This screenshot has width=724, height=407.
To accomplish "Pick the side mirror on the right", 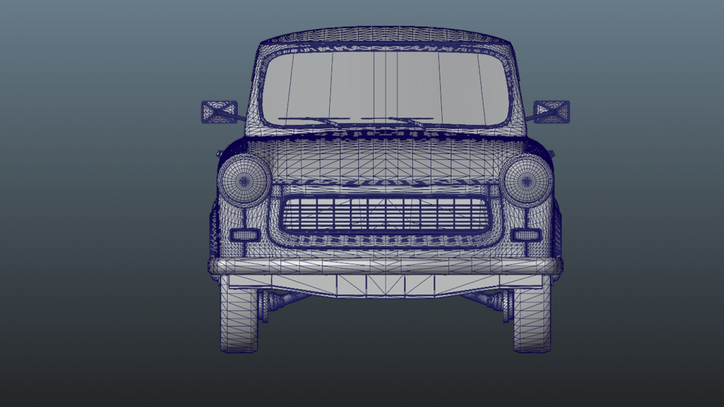I will coord(552,112).
